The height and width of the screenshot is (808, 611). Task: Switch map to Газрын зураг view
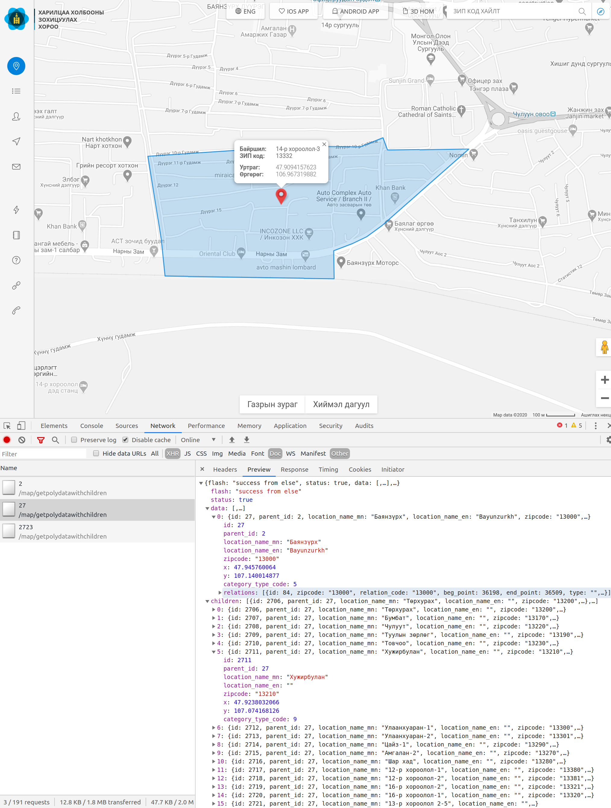[272, 404]
